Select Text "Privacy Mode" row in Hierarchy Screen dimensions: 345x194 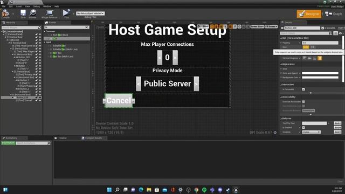tap(26, 74)
